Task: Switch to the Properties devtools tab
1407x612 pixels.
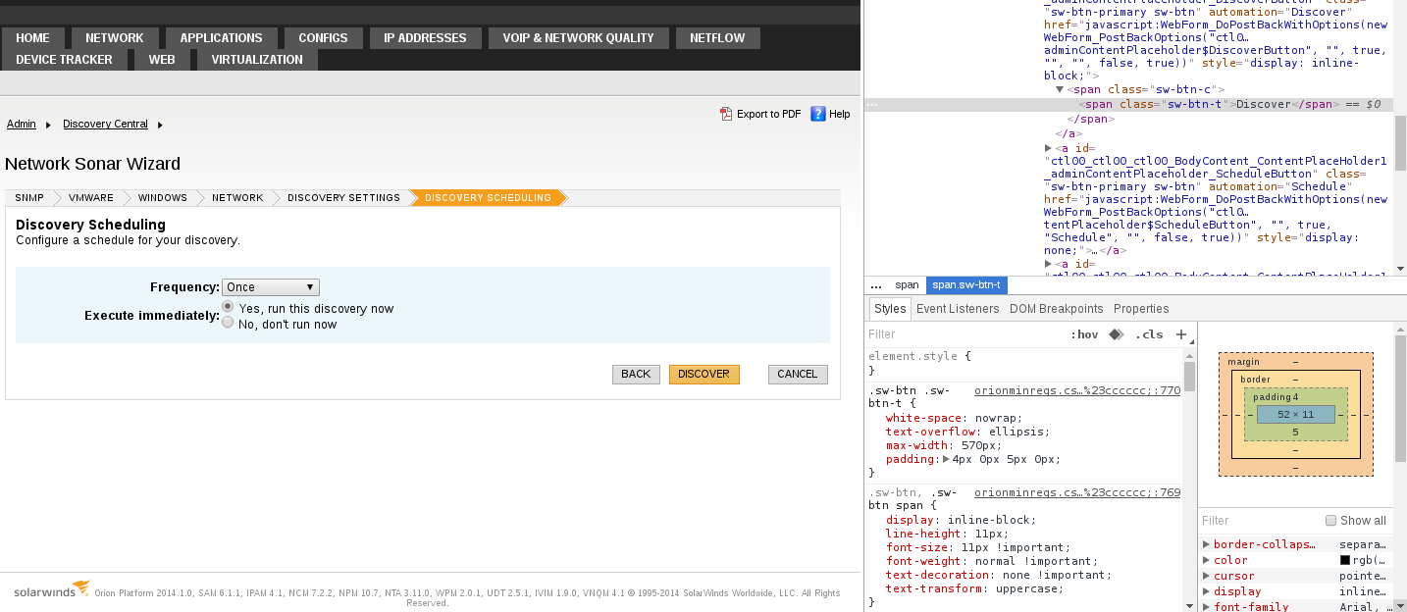Action: pos(1141,309)
